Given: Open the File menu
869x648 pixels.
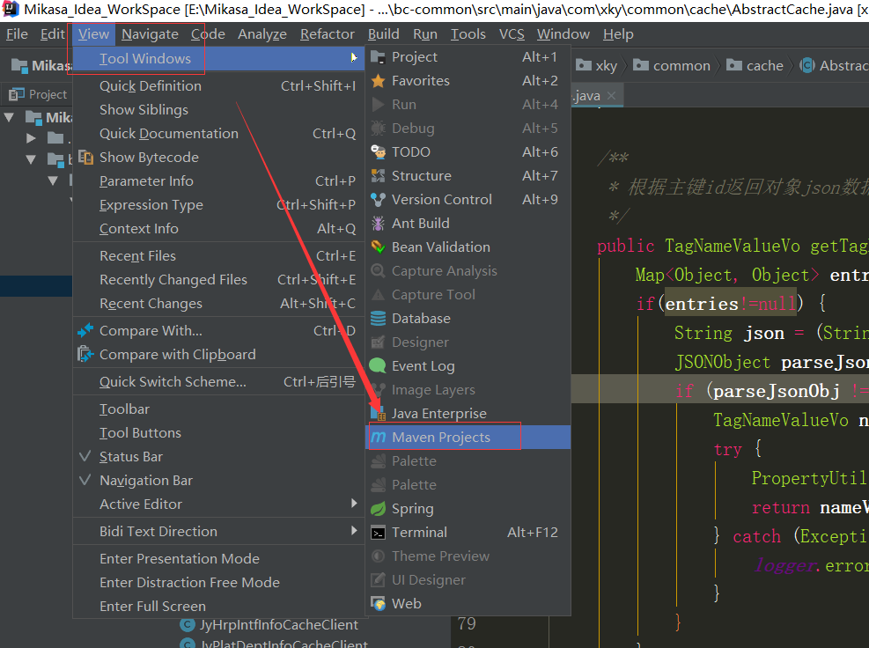Looking at the screenshot, I should (x=17, y=34).
